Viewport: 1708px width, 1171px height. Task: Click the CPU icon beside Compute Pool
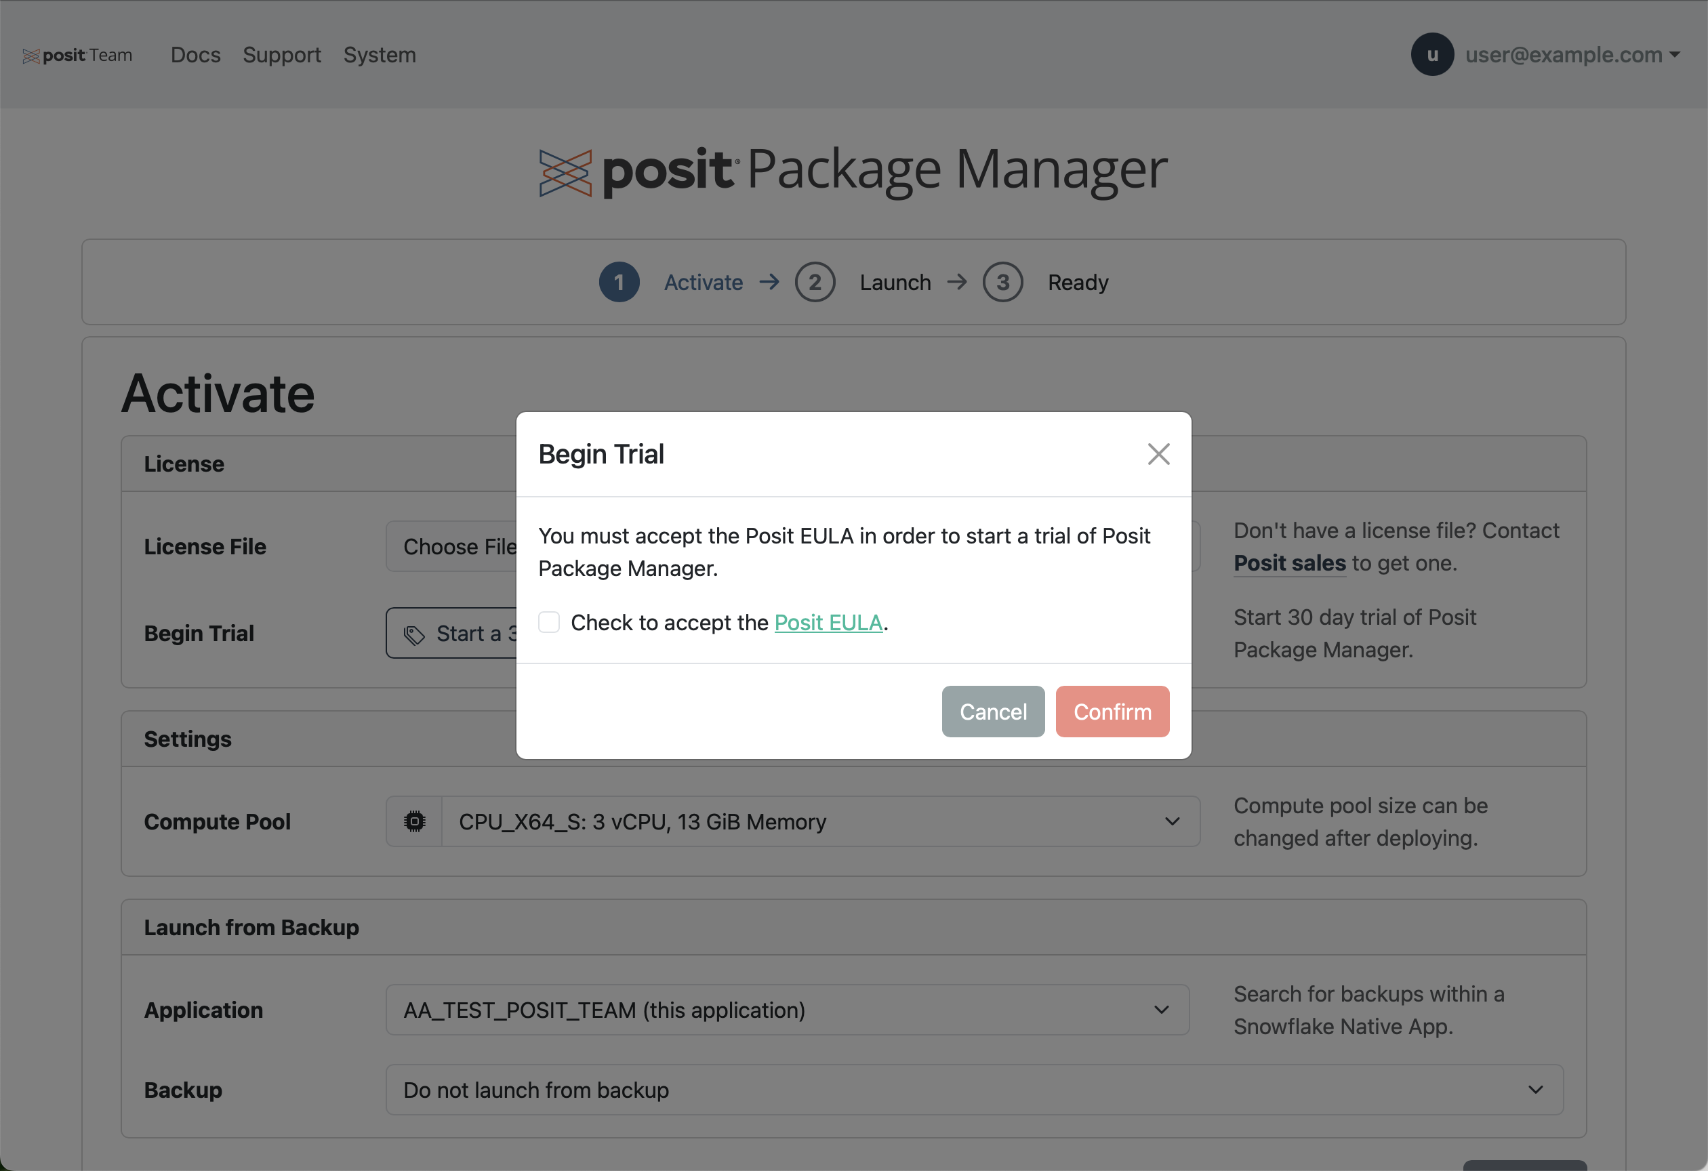pyautogui.click(x=413, y=821)
